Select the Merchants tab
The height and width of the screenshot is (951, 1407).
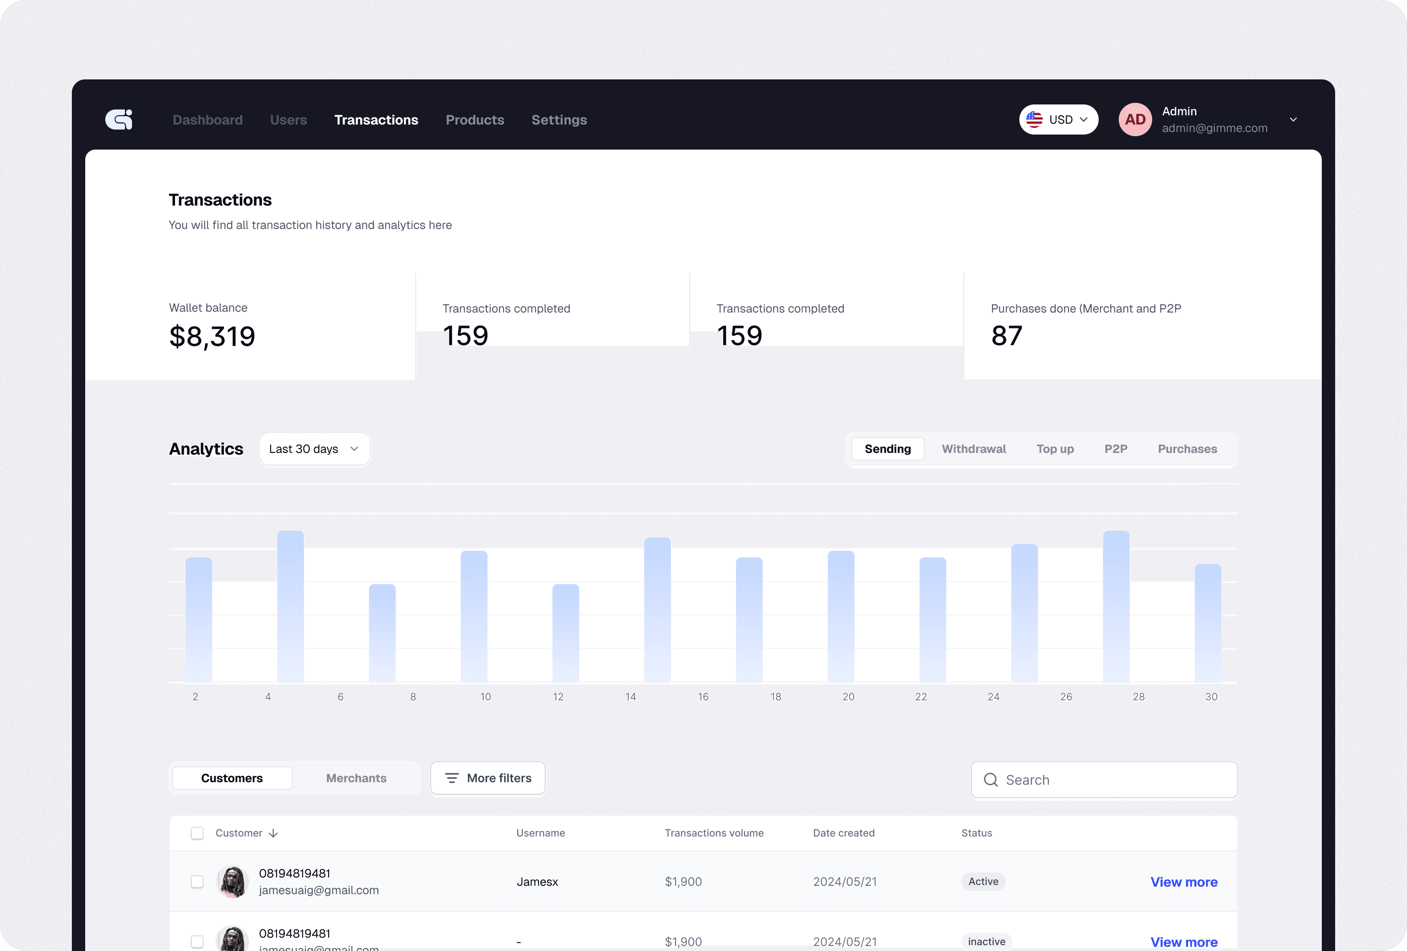point(356,778)
